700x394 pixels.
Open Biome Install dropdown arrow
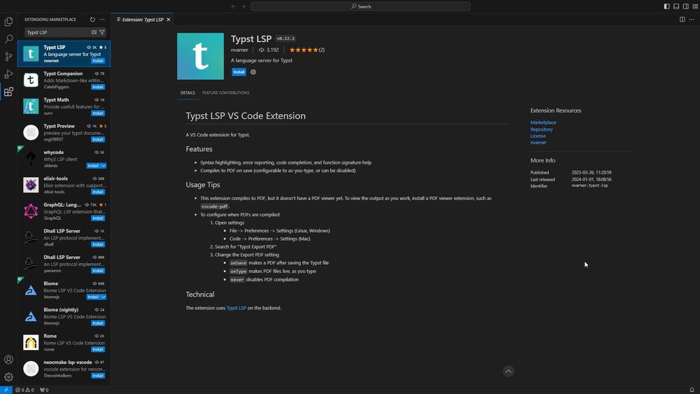pos(104,297)
